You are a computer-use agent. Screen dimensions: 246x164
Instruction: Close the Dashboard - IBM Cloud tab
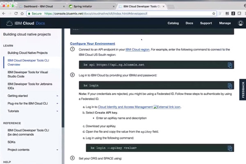click(x=64, y=7)
